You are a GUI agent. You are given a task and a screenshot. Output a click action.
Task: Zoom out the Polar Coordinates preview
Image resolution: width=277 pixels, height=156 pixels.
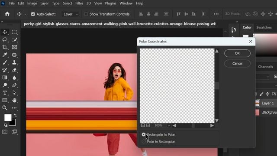(x=143, y=125)
